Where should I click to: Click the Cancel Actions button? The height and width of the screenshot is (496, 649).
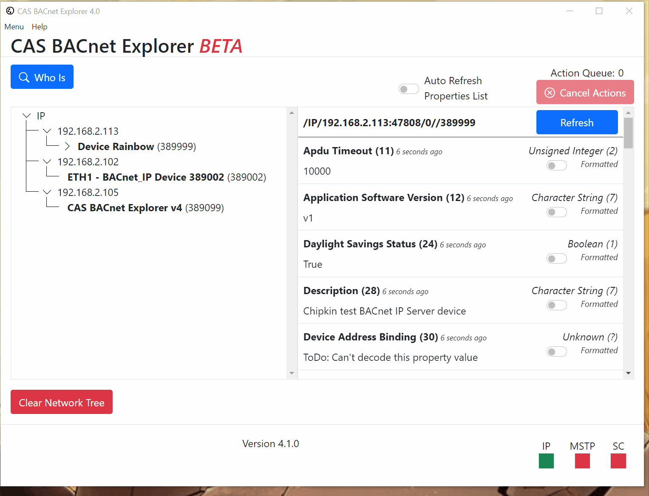tap(585, 92)
